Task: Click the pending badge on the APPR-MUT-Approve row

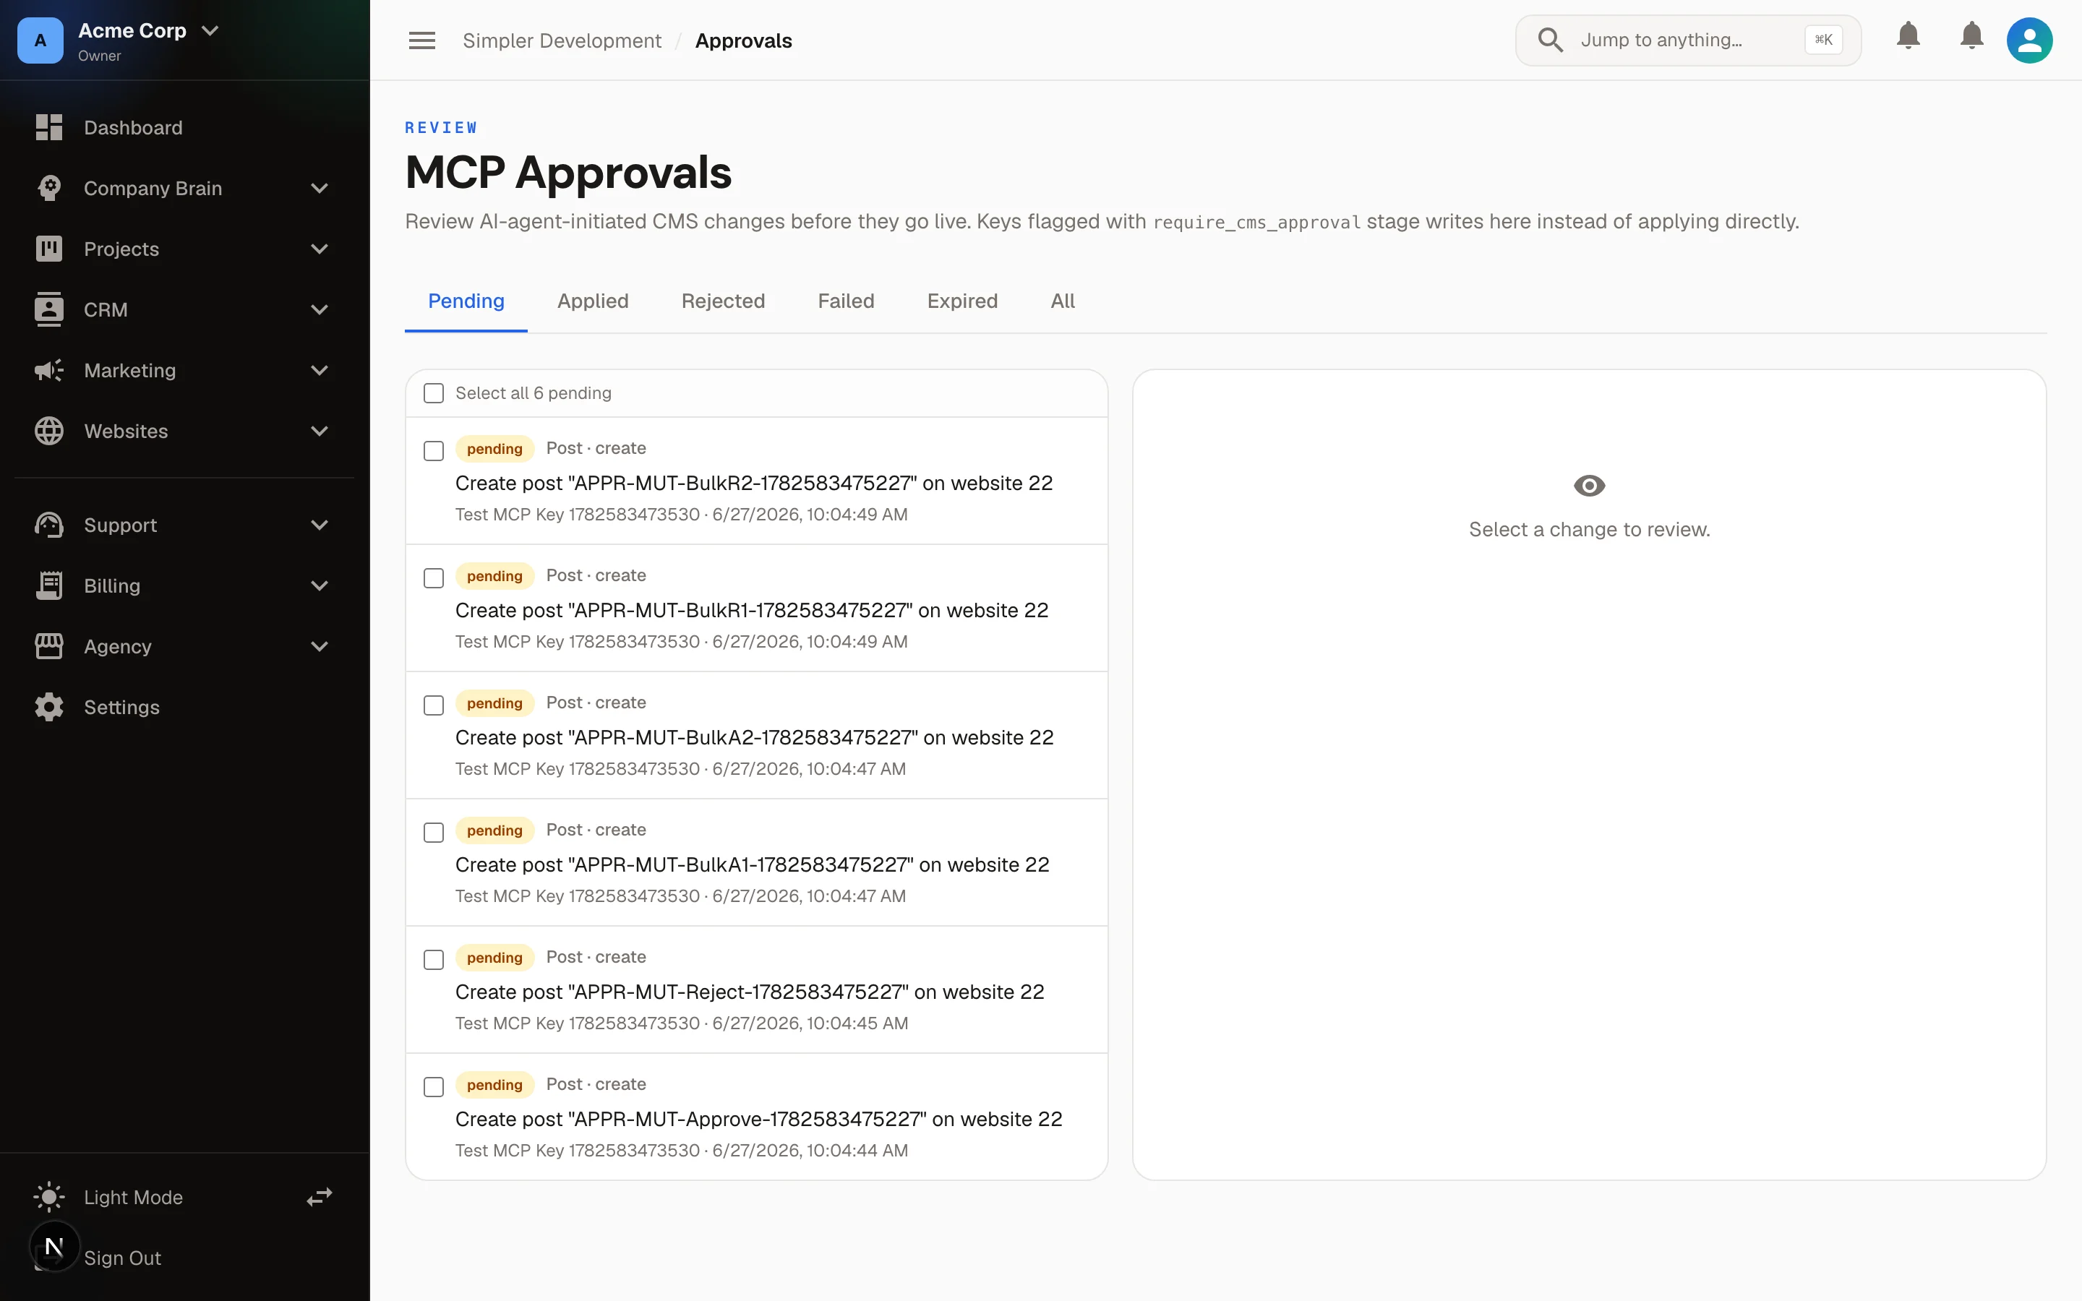Action: click(494, 1084)
